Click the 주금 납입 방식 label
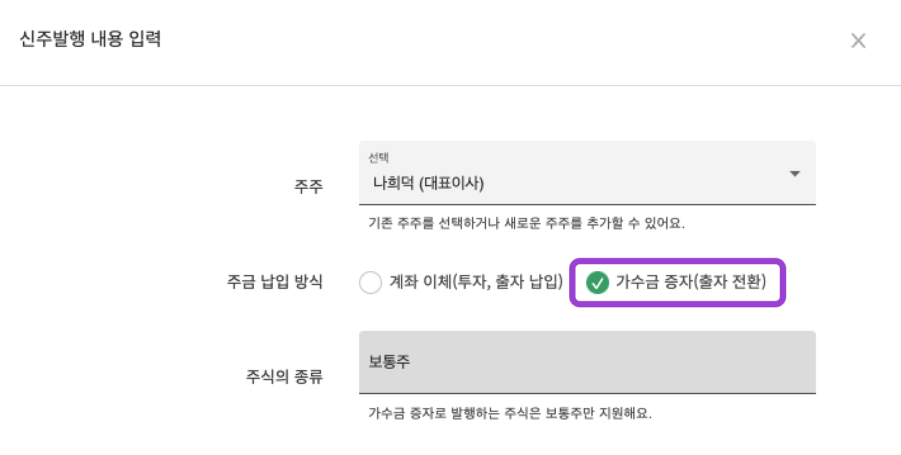The height and width of the screenshot is (455, 901). 275,282
